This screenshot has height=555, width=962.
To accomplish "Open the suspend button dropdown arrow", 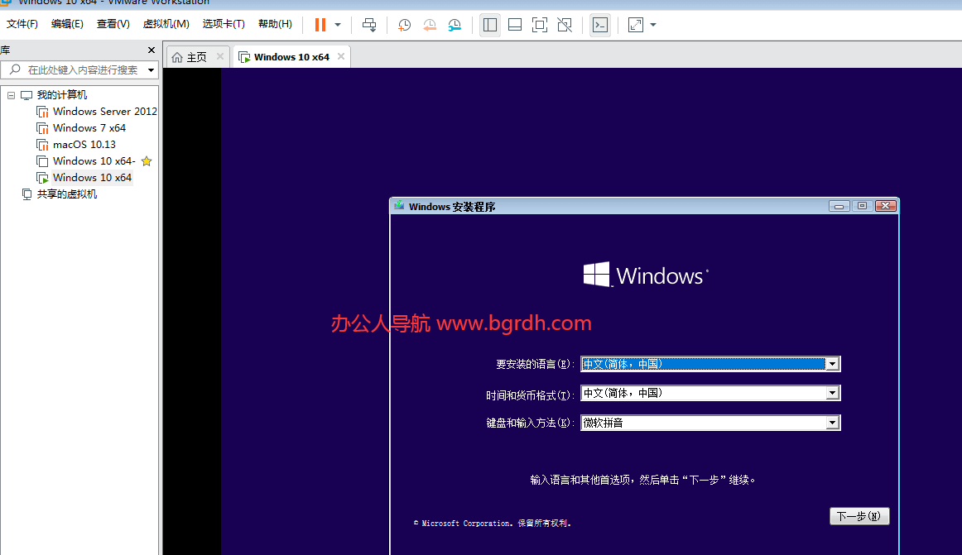I will click(x=336, y=25).
